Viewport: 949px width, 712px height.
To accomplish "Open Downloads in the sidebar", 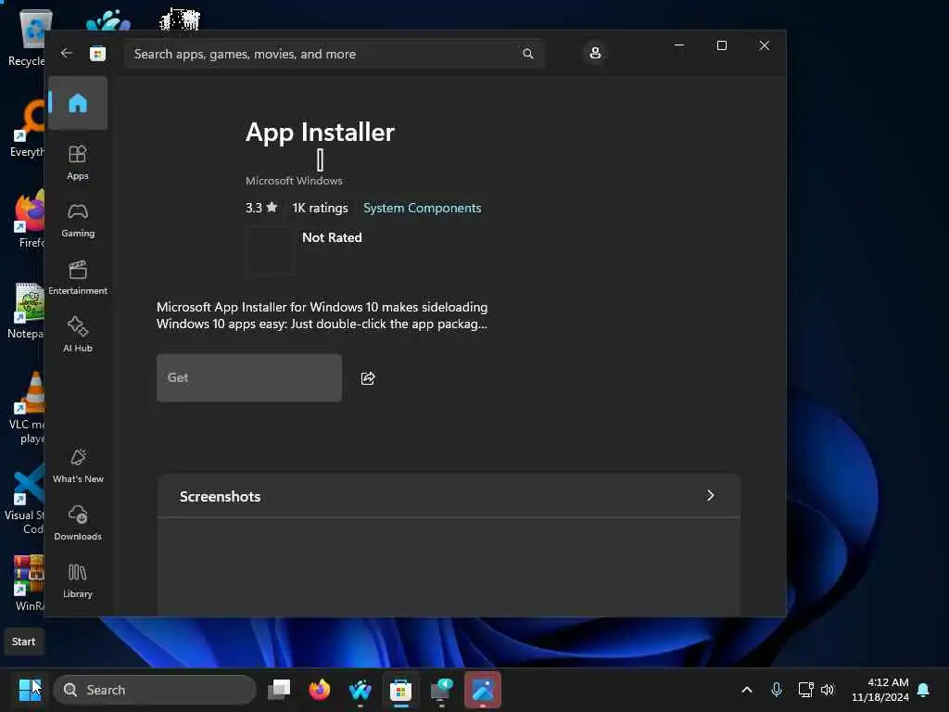I will point(78,523).
